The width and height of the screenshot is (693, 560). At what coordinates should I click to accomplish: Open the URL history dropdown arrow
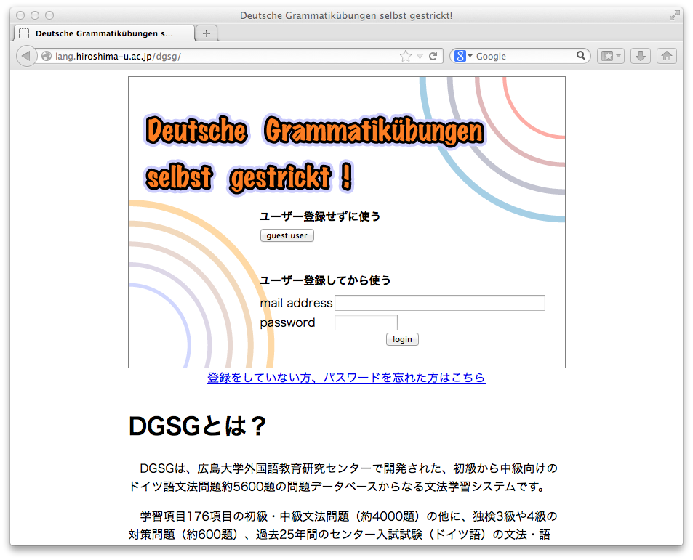pos(420,56)
